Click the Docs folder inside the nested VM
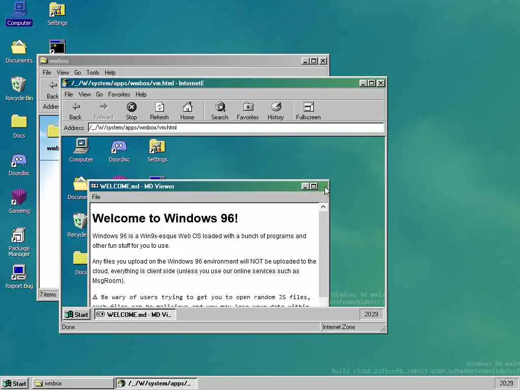The width and height of the screenshot is (520, 390). coord(80,264)
